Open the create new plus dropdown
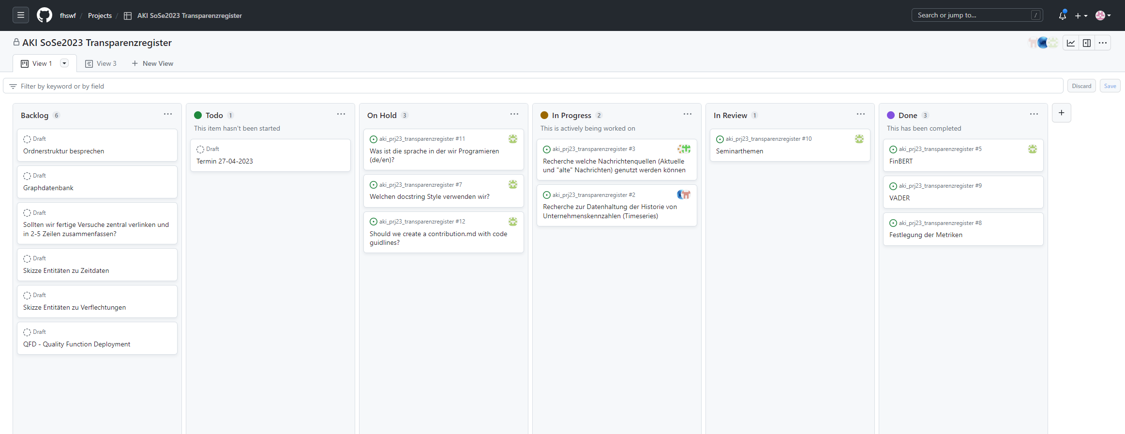This screenshot has width=1125, height=434. [x=1080, y=15]
